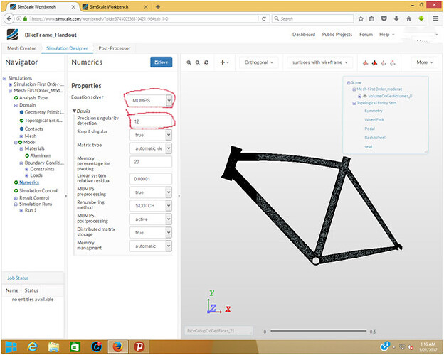The height and width of the screenshot is (355, 444).
Task: Reset the view with the refresh icon
Action: pos(206,62)
